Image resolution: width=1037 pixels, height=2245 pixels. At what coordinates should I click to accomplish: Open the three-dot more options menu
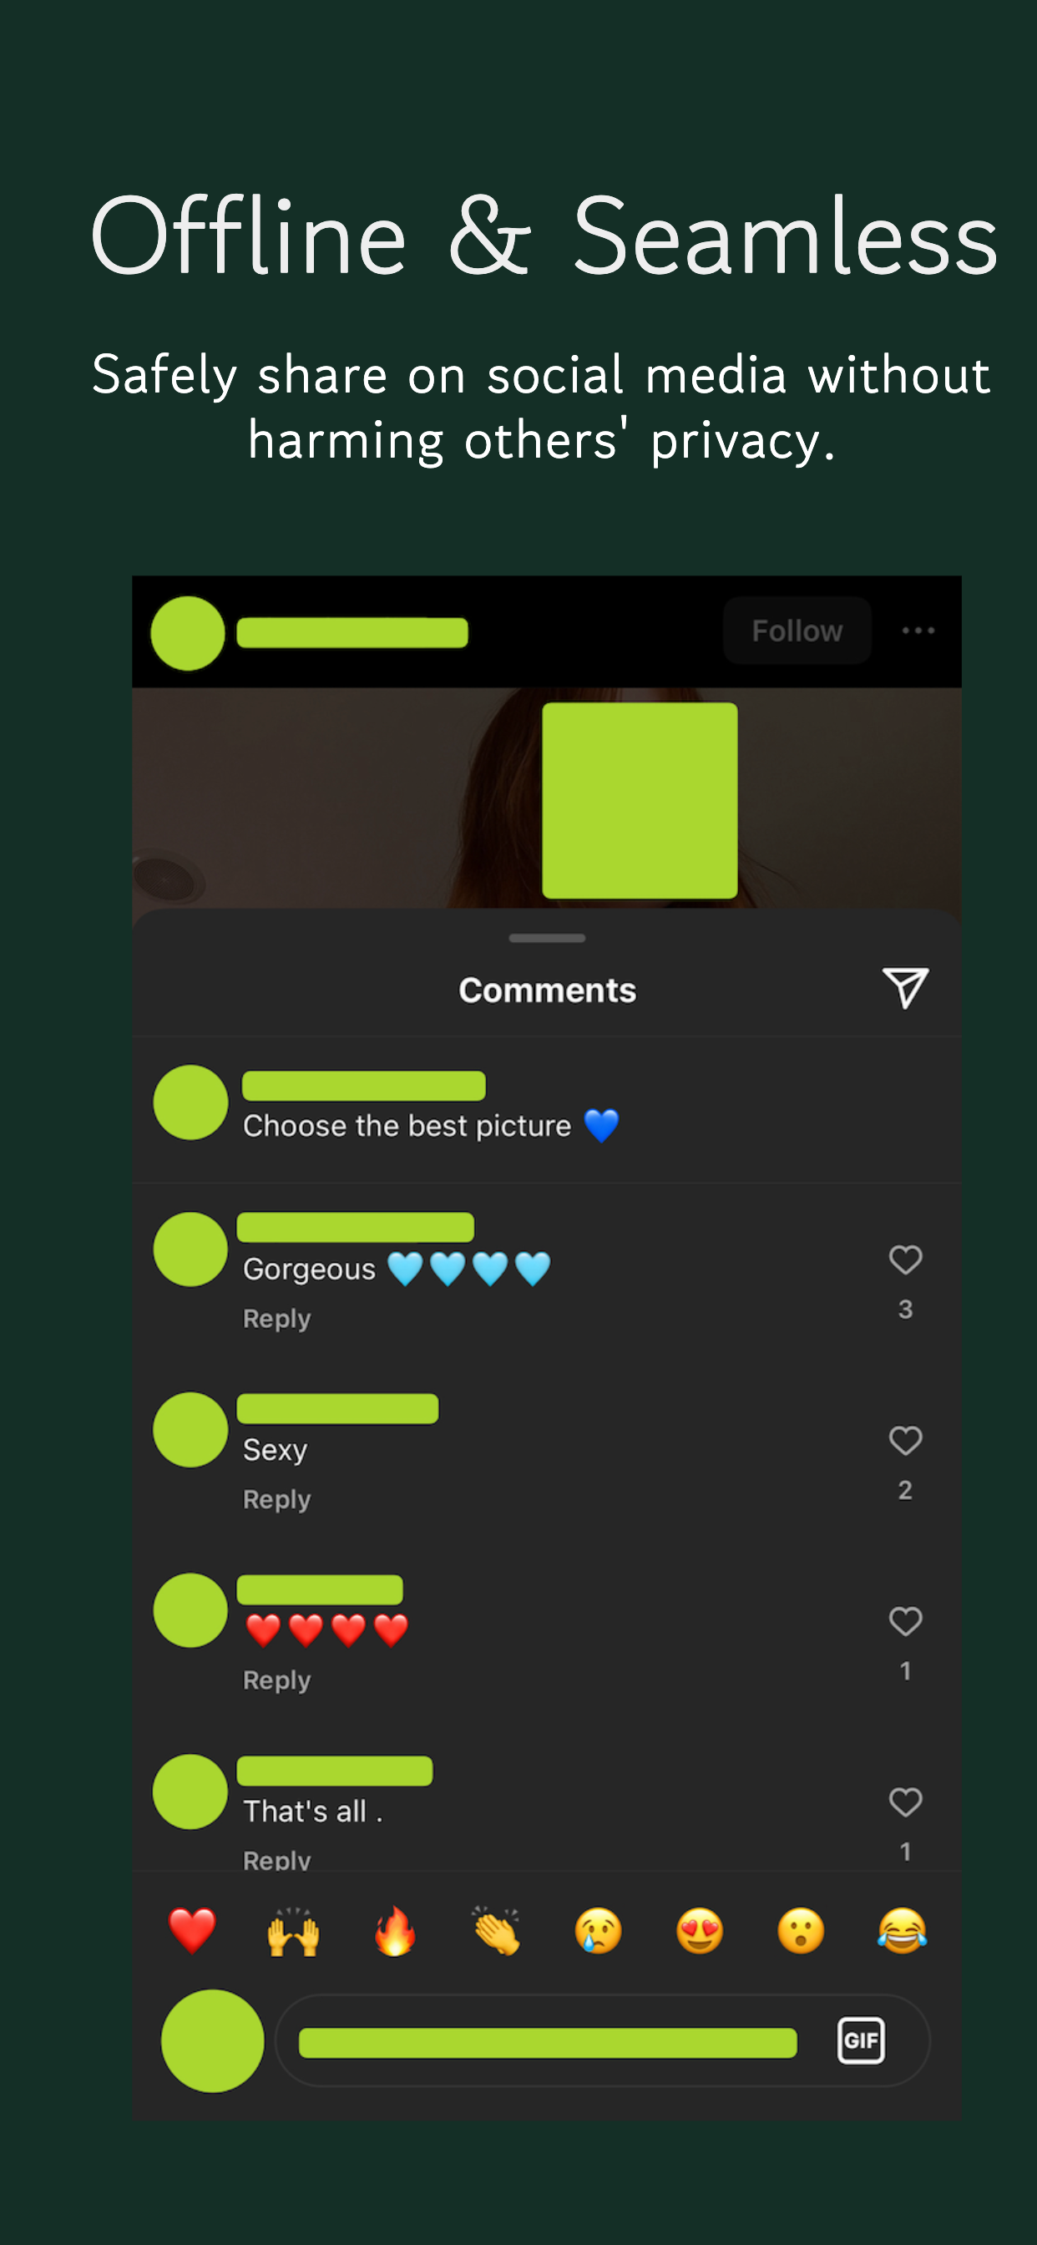pyautogui.click(x=918, y=630)
